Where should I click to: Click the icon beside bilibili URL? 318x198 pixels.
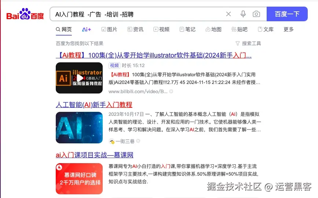pos(171,91)
